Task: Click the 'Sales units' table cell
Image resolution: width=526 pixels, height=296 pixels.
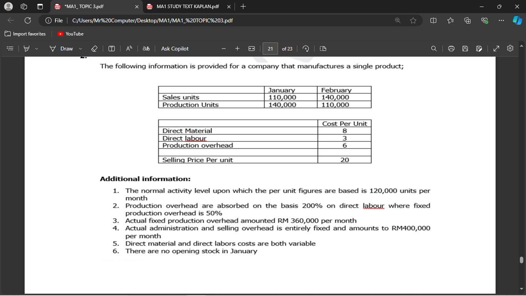Action: [211, 97]
